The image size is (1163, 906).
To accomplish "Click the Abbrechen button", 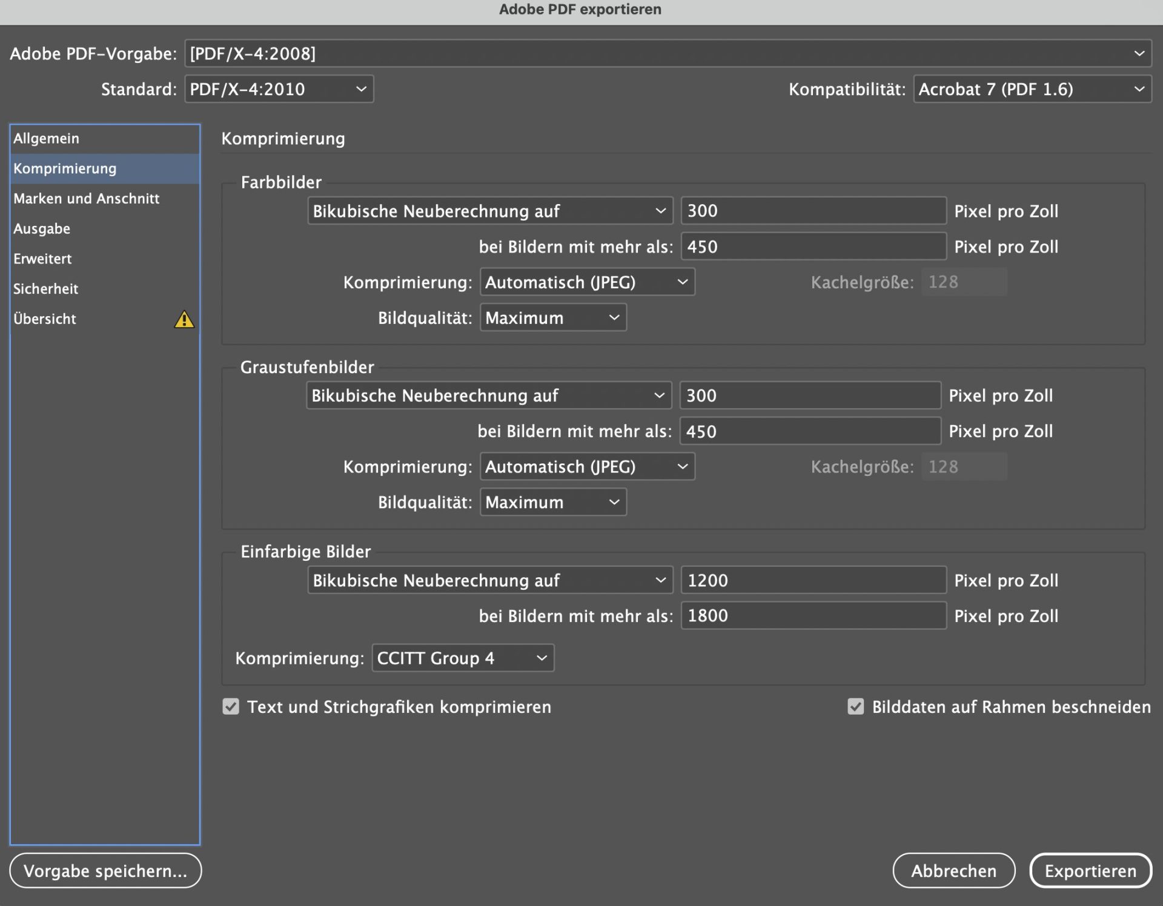I will point(954,871).
